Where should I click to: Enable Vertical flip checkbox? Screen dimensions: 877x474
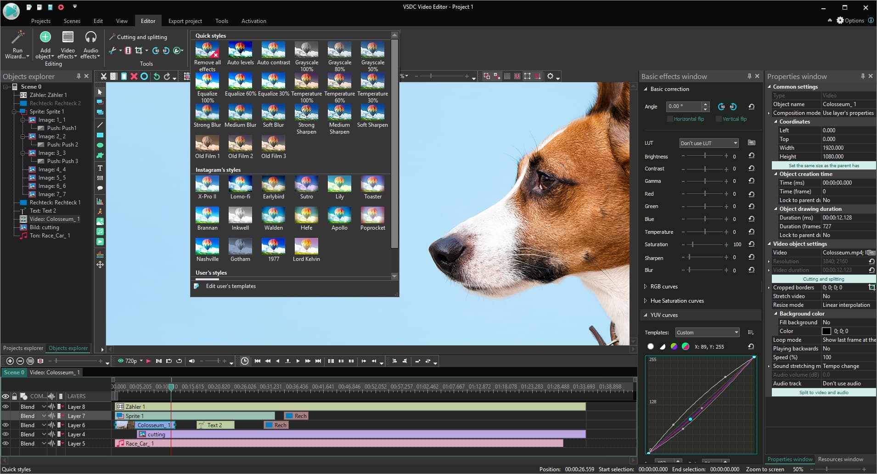click(719, 119)
